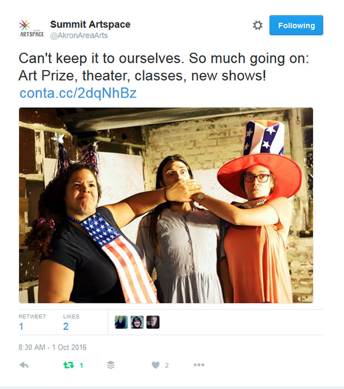Open the conta.cc/2dqNhBz link

point(78,93)
